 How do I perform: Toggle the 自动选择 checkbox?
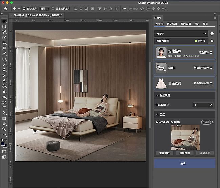click(24, 8)
